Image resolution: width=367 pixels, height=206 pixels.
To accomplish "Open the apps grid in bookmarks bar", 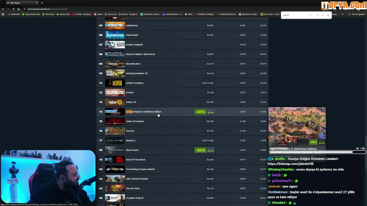I will (x=3, y=14).
